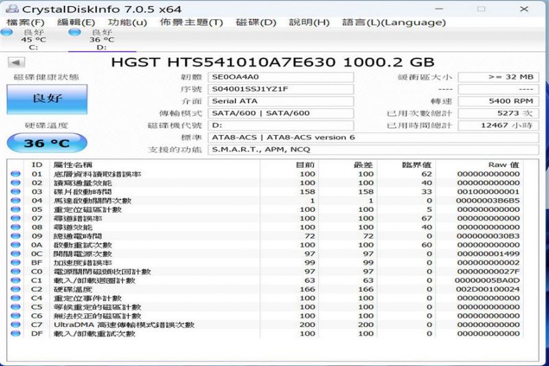549x366 pixels.
Task: Click raw value 0000000030B3
Action: [488, 236]
